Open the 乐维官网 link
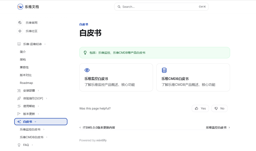 [x=31, y=23]
